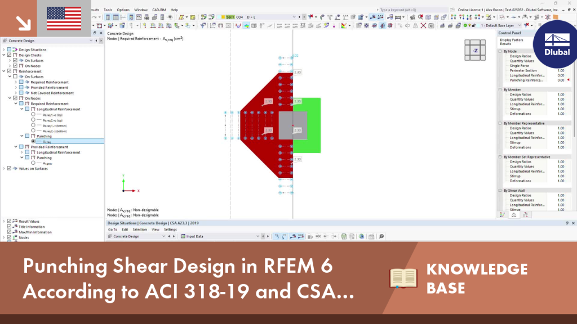Click the table panel close X
This screenshot has height=324, width=577.
pyautogui.click(x=573, y=223)
